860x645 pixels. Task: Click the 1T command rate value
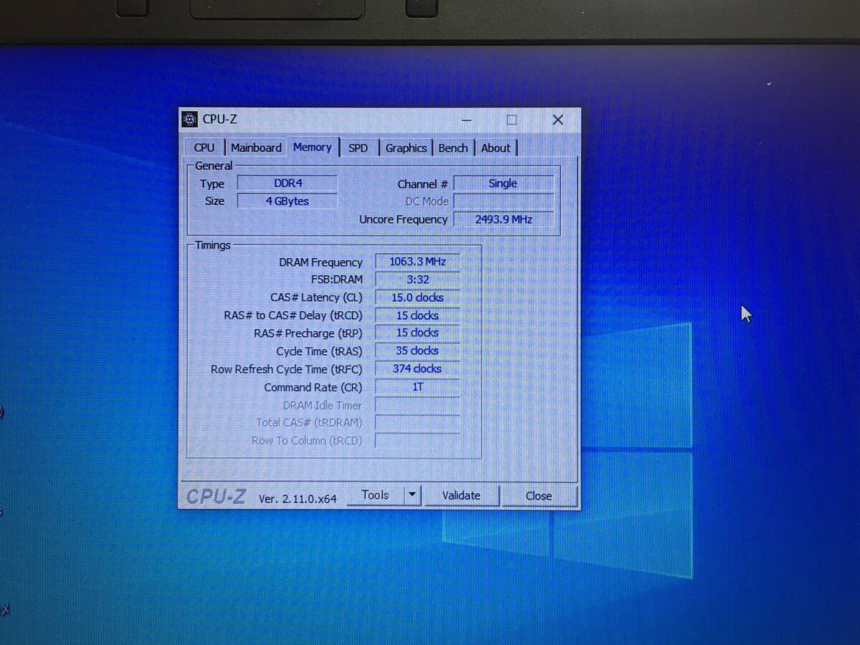coord(417,386)
